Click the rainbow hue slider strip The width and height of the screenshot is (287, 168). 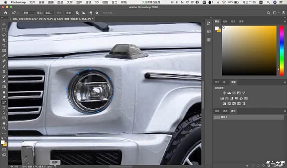point(282,51)
